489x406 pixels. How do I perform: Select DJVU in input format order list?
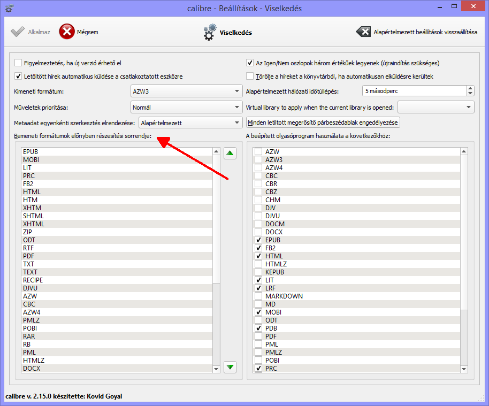click(117, 288)
